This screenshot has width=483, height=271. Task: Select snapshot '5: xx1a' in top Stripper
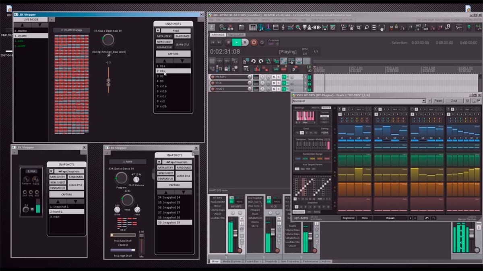173,86
